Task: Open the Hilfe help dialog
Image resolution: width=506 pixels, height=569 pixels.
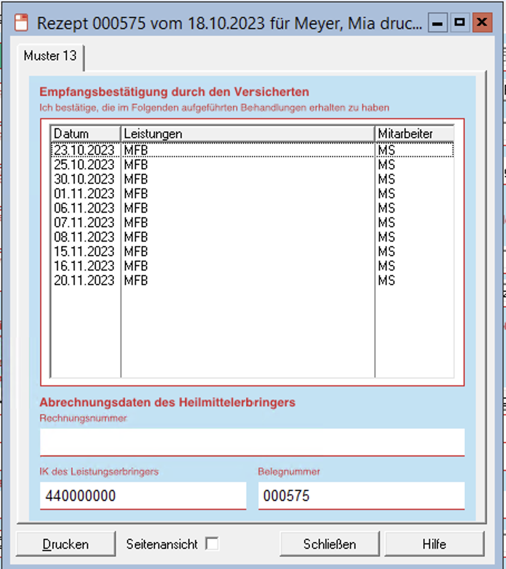Action: click(436, 543)
